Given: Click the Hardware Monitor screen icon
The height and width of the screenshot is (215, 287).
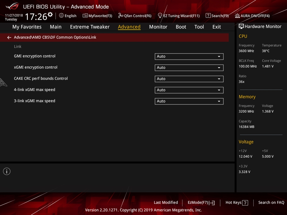Looking at the screenshot, I should pyautogui.click(x=241, y=26).
